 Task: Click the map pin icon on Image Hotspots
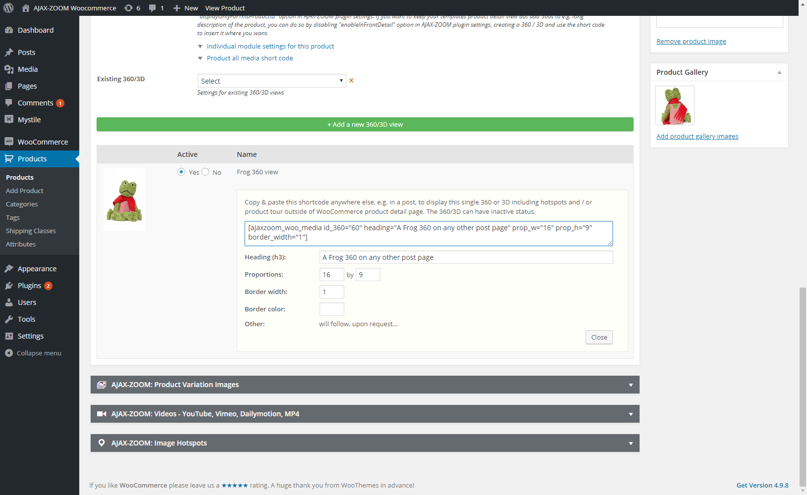(x=102, y=443)
